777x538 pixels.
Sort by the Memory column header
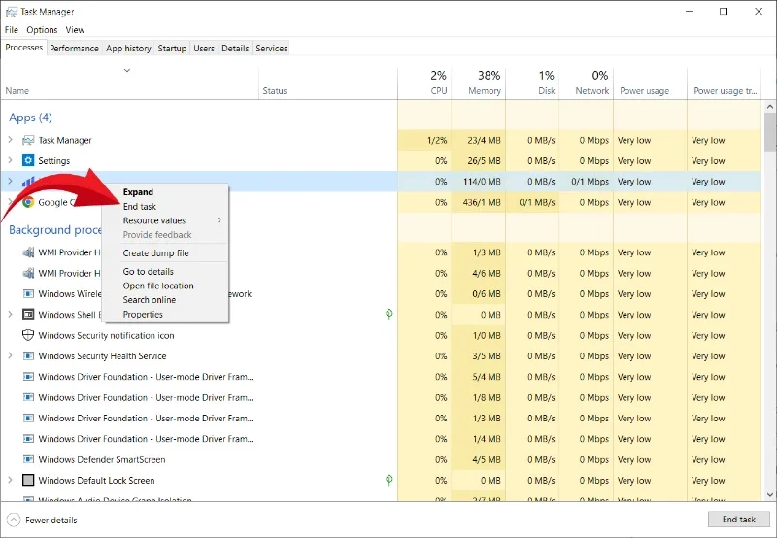click(479, 84)
